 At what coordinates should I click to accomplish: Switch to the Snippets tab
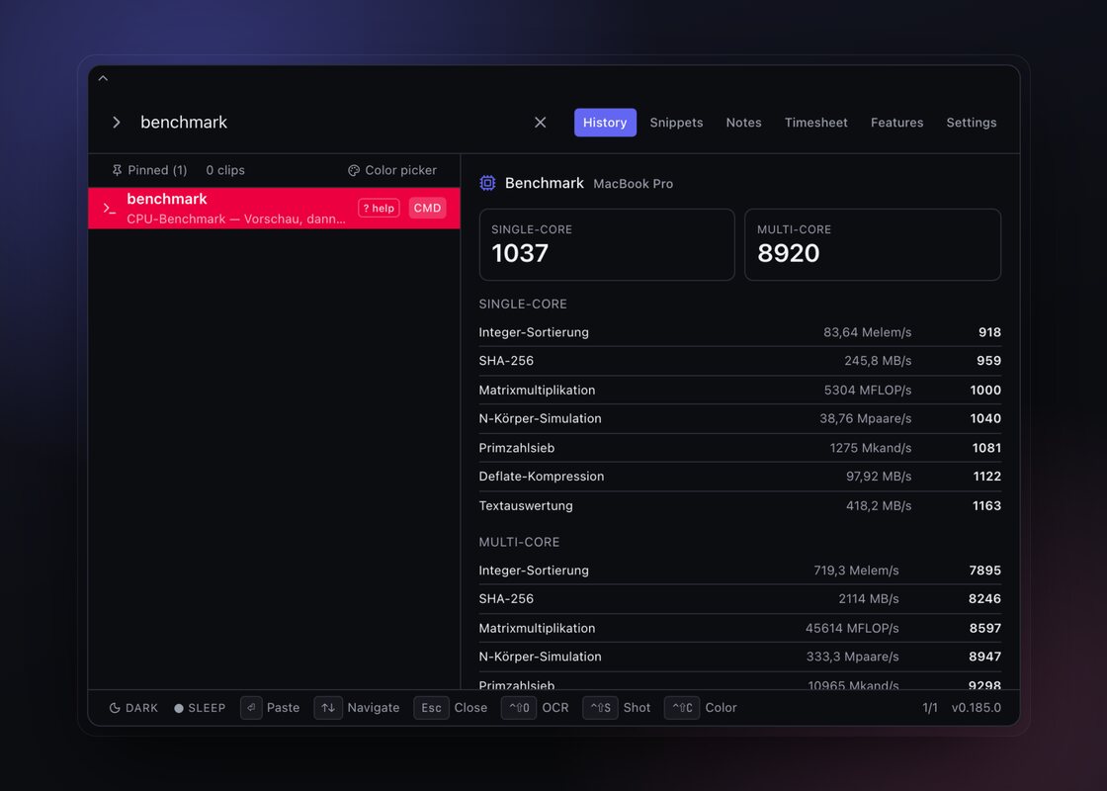[676, 123]
